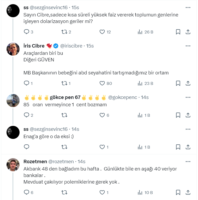Like İris Cibre's reply with 80 likes
This screenshot has width=198, height=200.
point(102,84)
